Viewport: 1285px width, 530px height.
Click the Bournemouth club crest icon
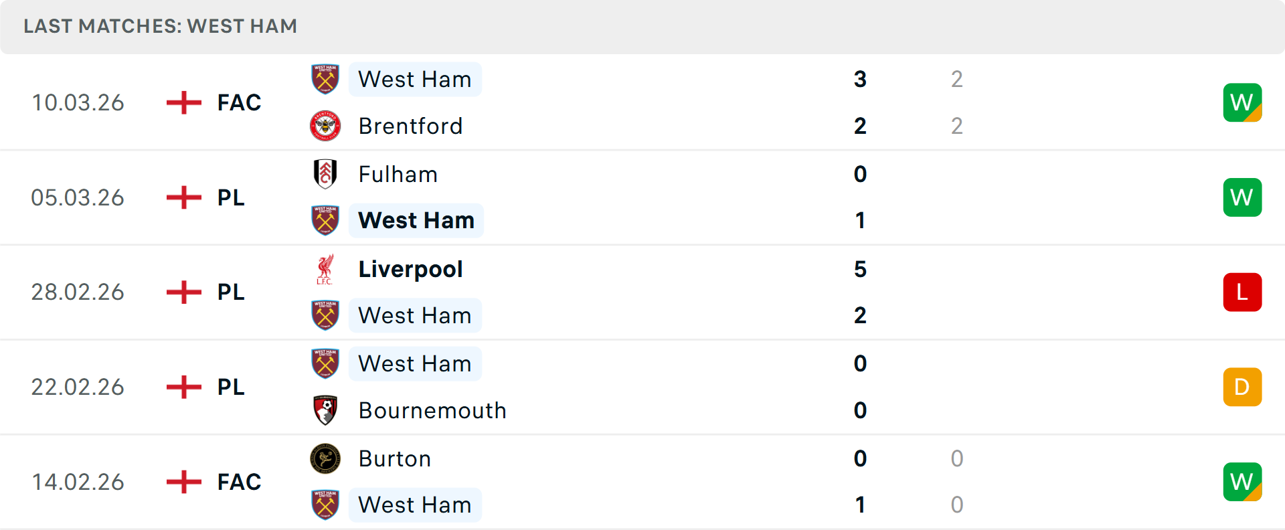coord(325,410)
